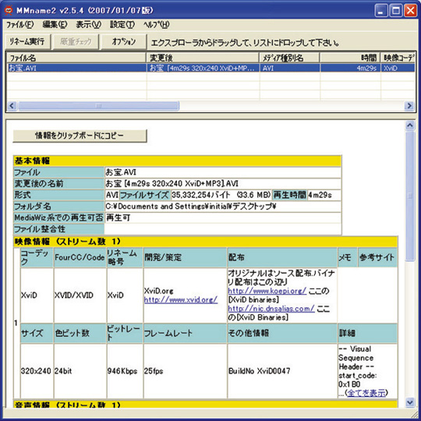Click the ファイル整合性 label
The image size is (421, 421).
[x=58, y=229]
